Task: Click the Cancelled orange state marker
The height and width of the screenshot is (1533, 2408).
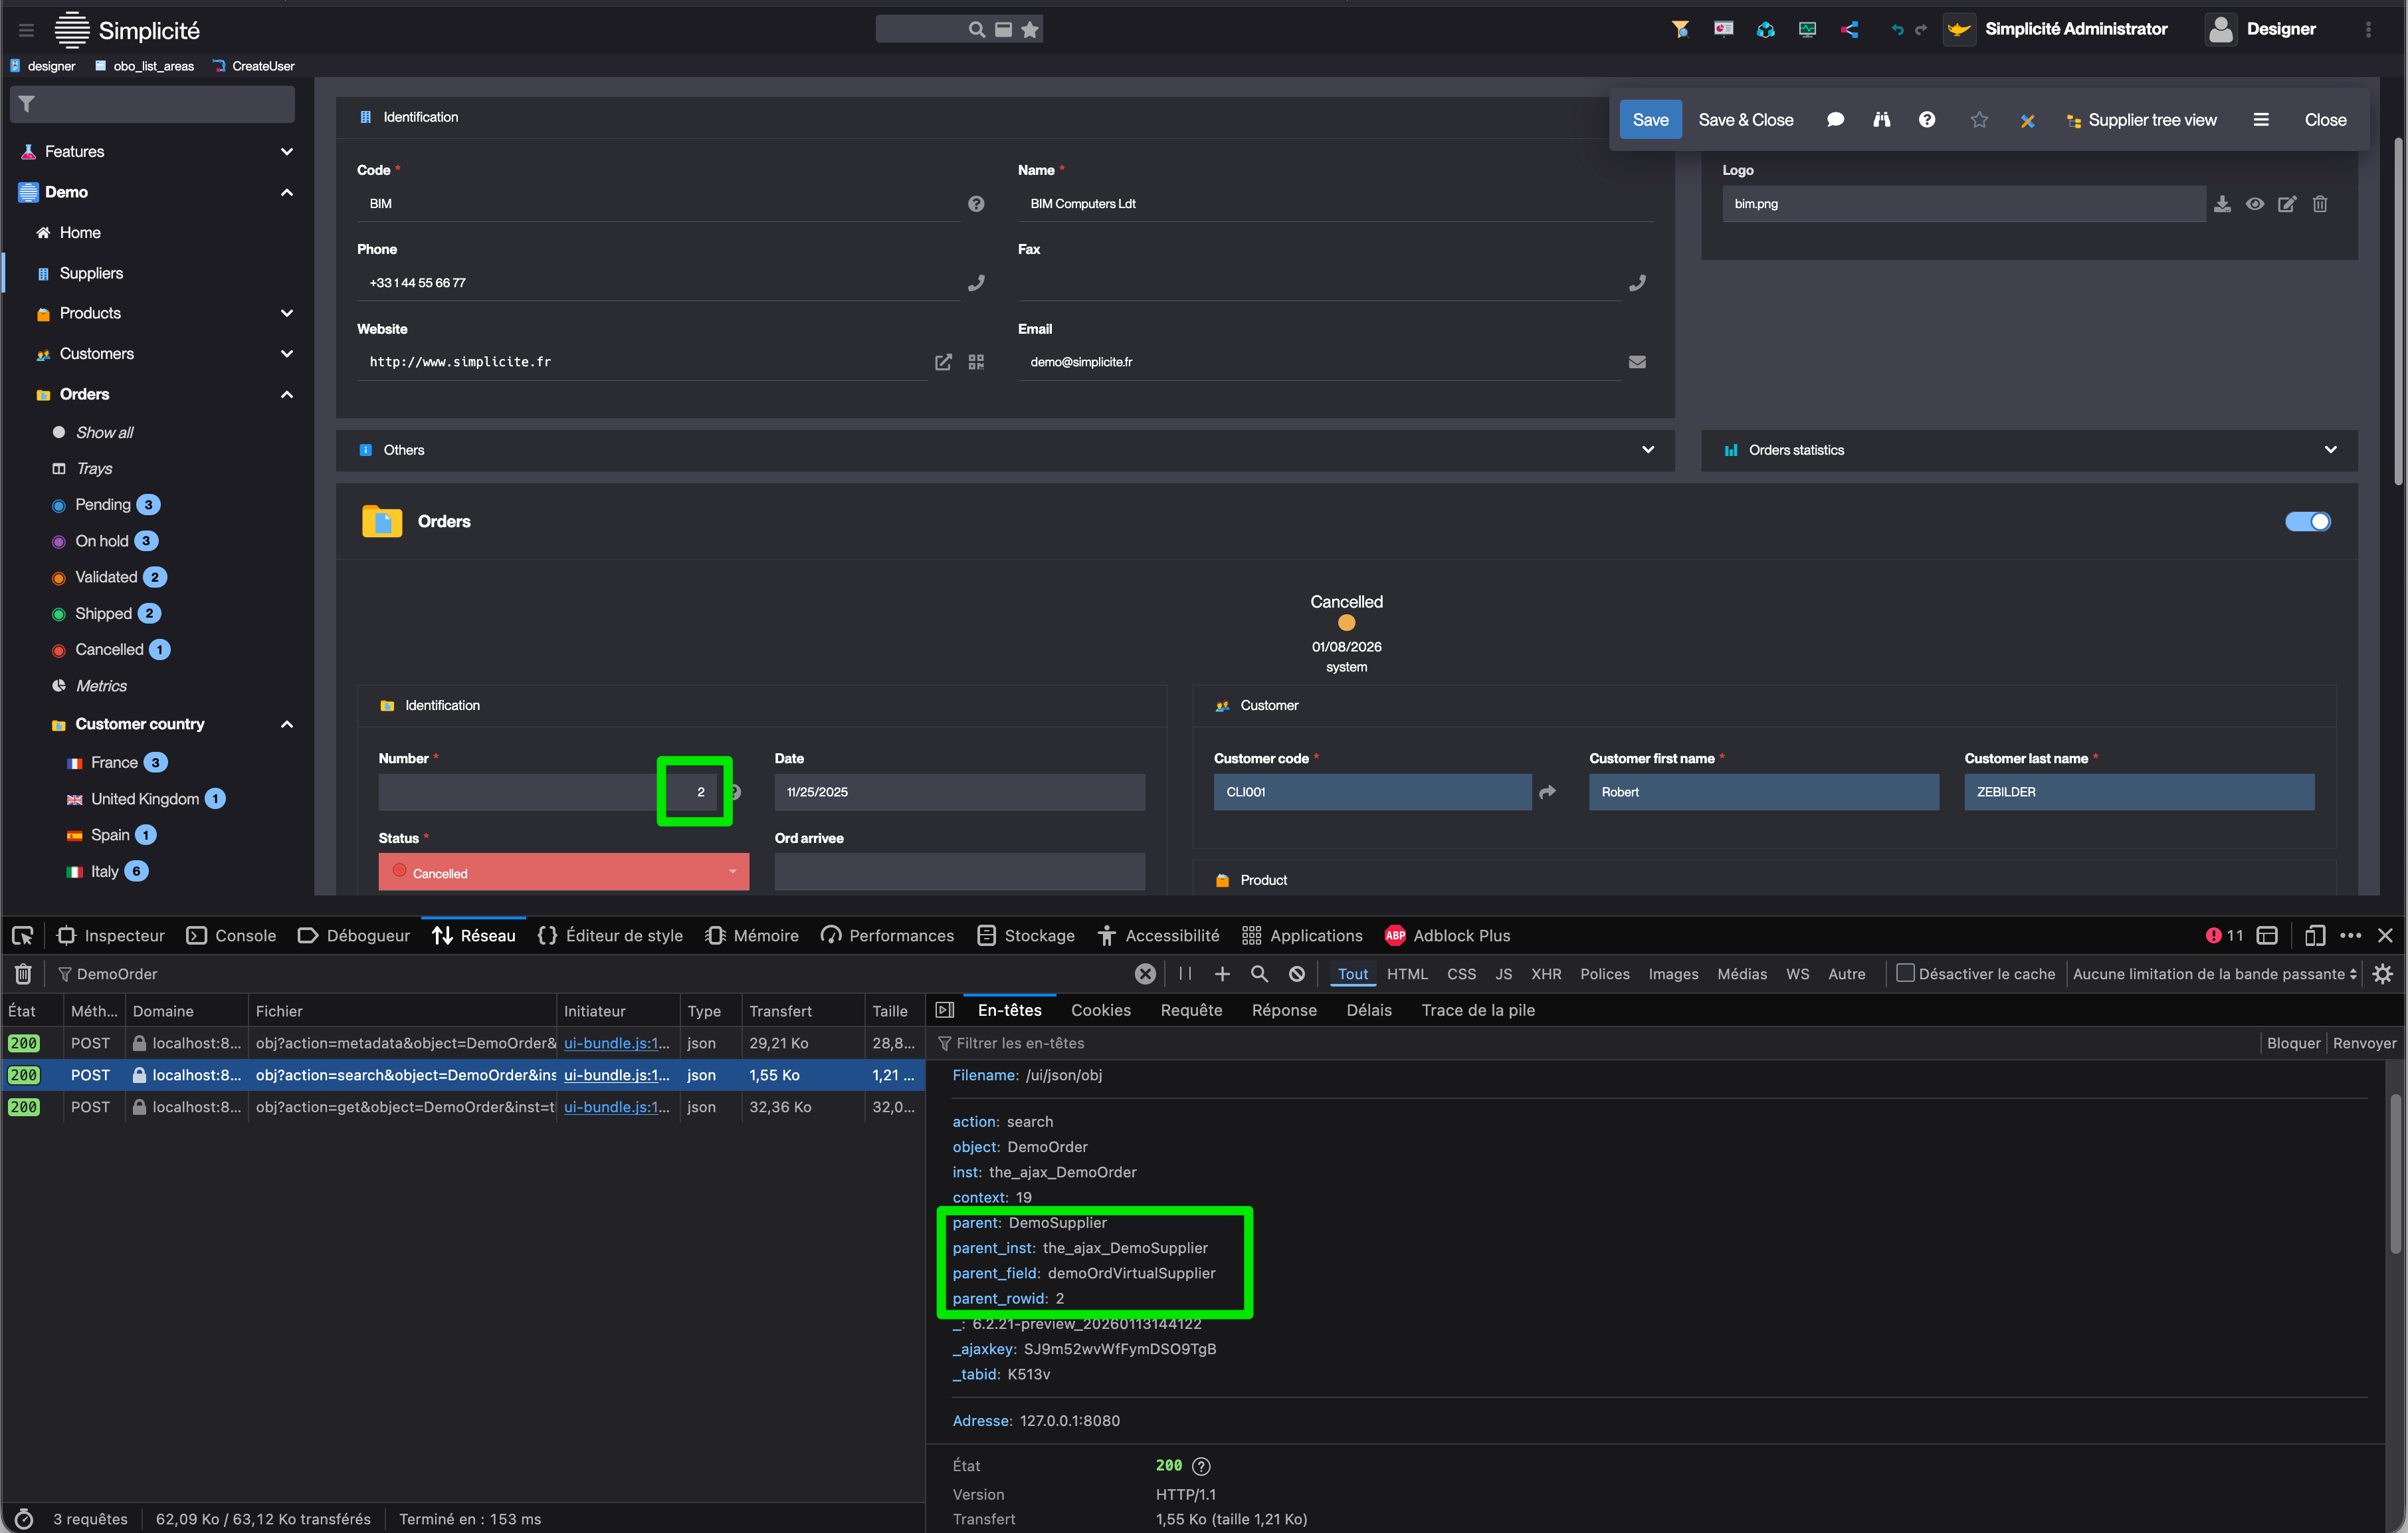Action: pos(1346,624)
